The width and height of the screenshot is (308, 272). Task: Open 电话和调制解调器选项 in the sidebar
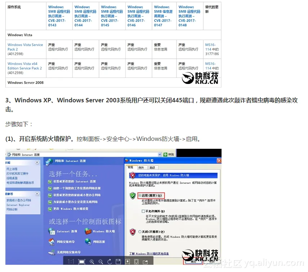20,183
